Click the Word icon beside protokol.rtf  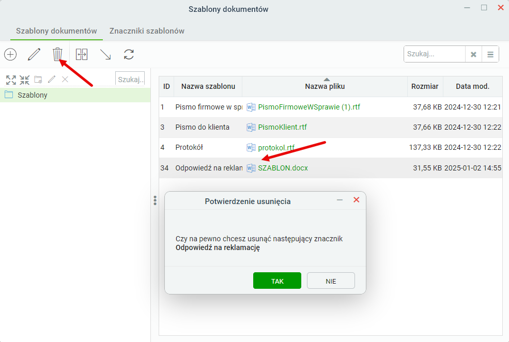coord(251,148)
